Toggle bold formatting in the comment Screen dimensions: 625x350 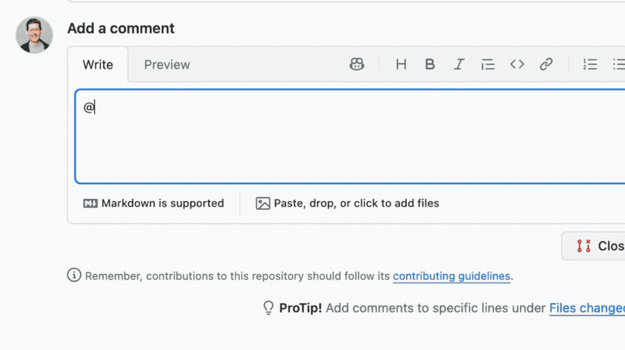(430, 64)
